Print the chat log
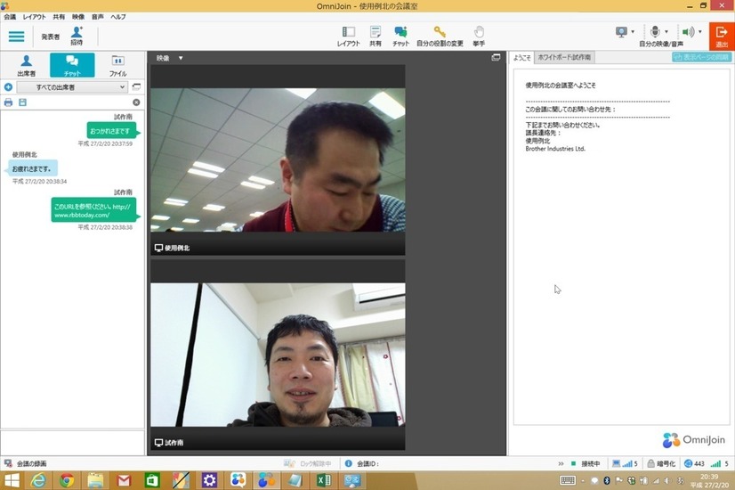This screenshot has width=735, height=490. pyautogui.click(x=8, y=102)
